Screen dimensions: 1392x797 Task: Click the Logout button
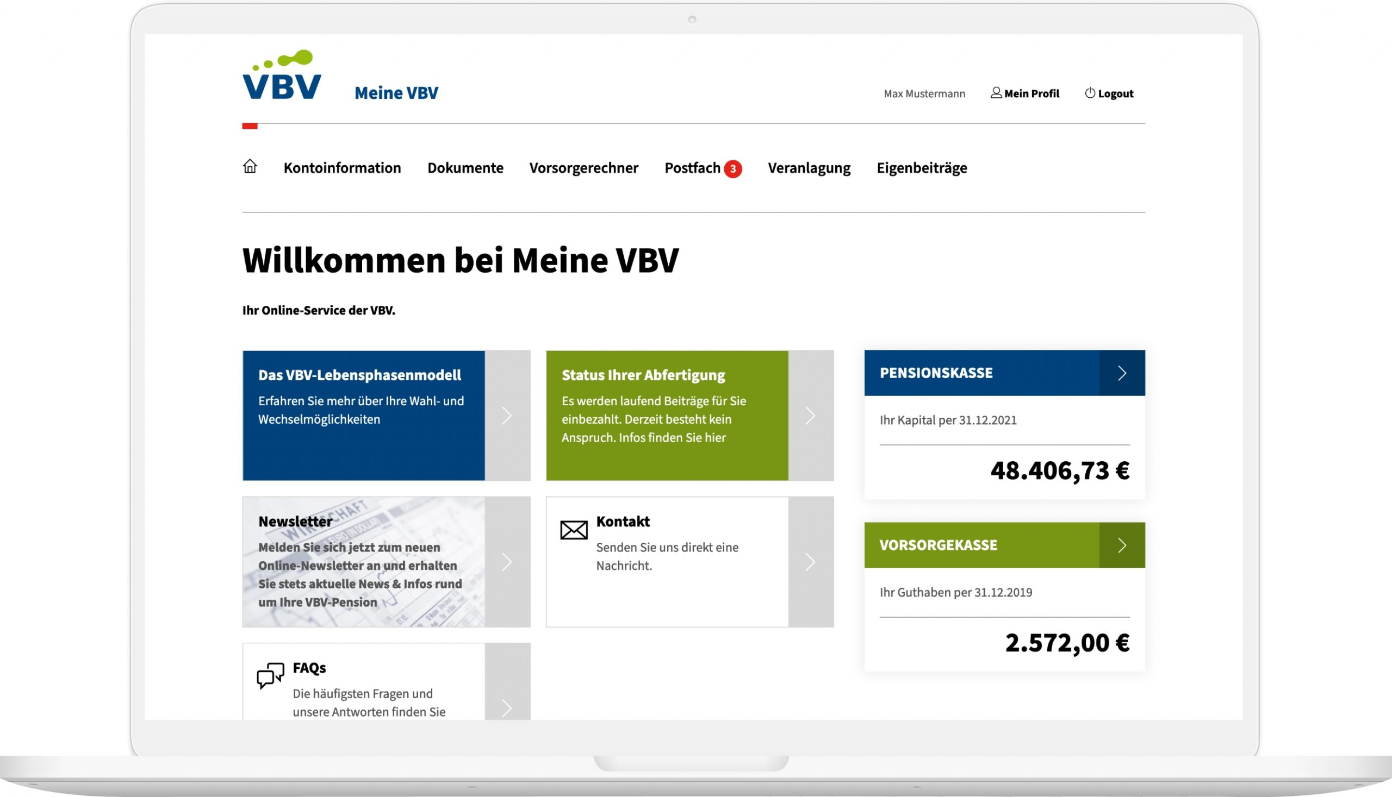click(x=1109, y=93)
